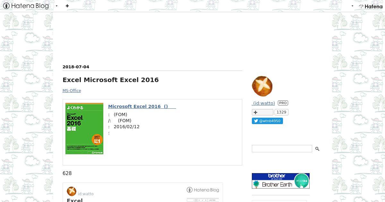The width and height of the screenshot is (385, 202).
Task: Click the small watto avatar in embed card
Action: (72, 191)
